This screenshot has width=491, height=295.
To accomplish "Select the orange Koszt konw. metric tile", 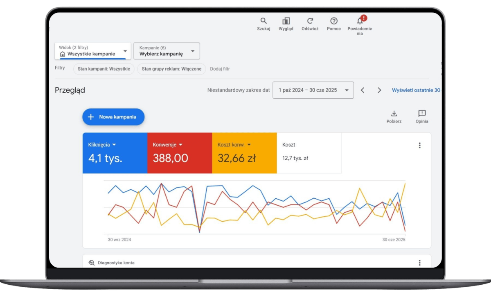I will click(x=244, y=153).
